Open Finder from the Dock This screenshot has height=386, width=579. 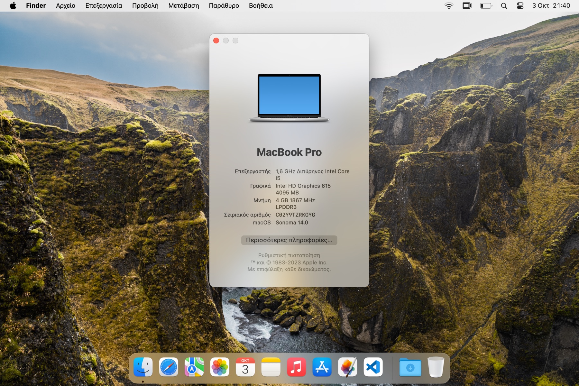[x=143, y=367]
